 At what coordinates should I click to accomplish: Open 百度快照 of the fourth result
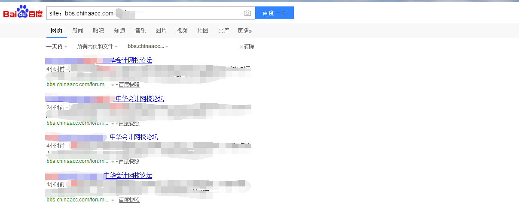click(x=129, y=200)
